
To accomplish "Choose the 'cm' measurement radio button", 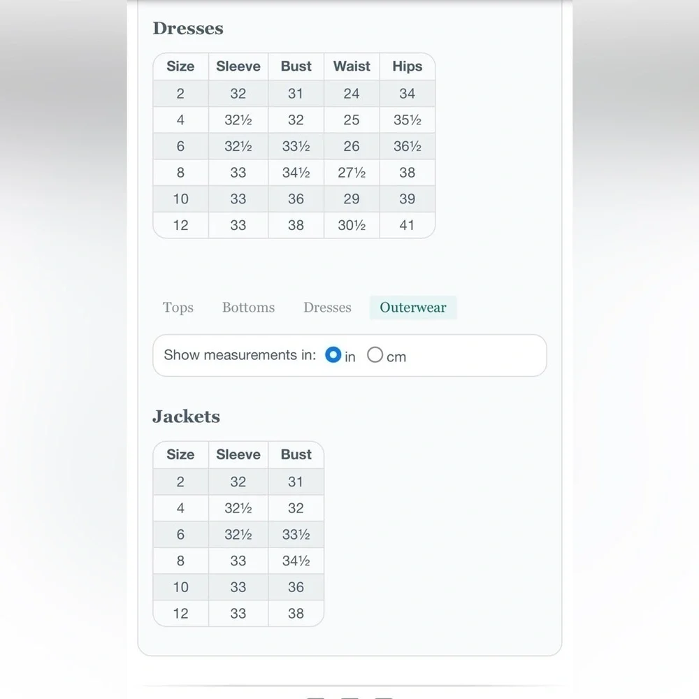I will coord(375,355).
